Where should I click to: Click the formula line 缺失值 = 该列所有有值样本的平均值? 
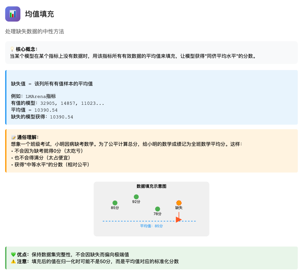[52, 84]
